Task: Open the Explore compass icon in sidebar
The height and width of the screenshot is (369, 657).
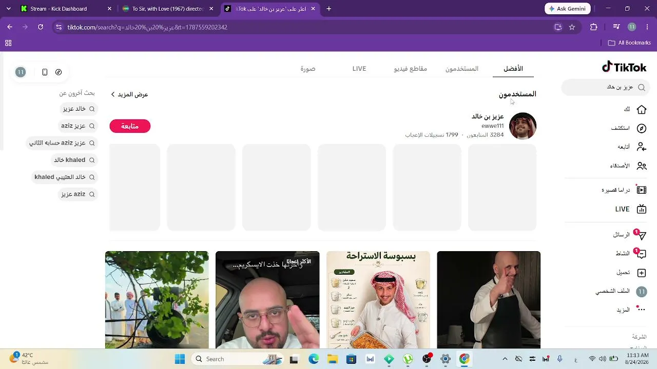Action: point(641,128)
